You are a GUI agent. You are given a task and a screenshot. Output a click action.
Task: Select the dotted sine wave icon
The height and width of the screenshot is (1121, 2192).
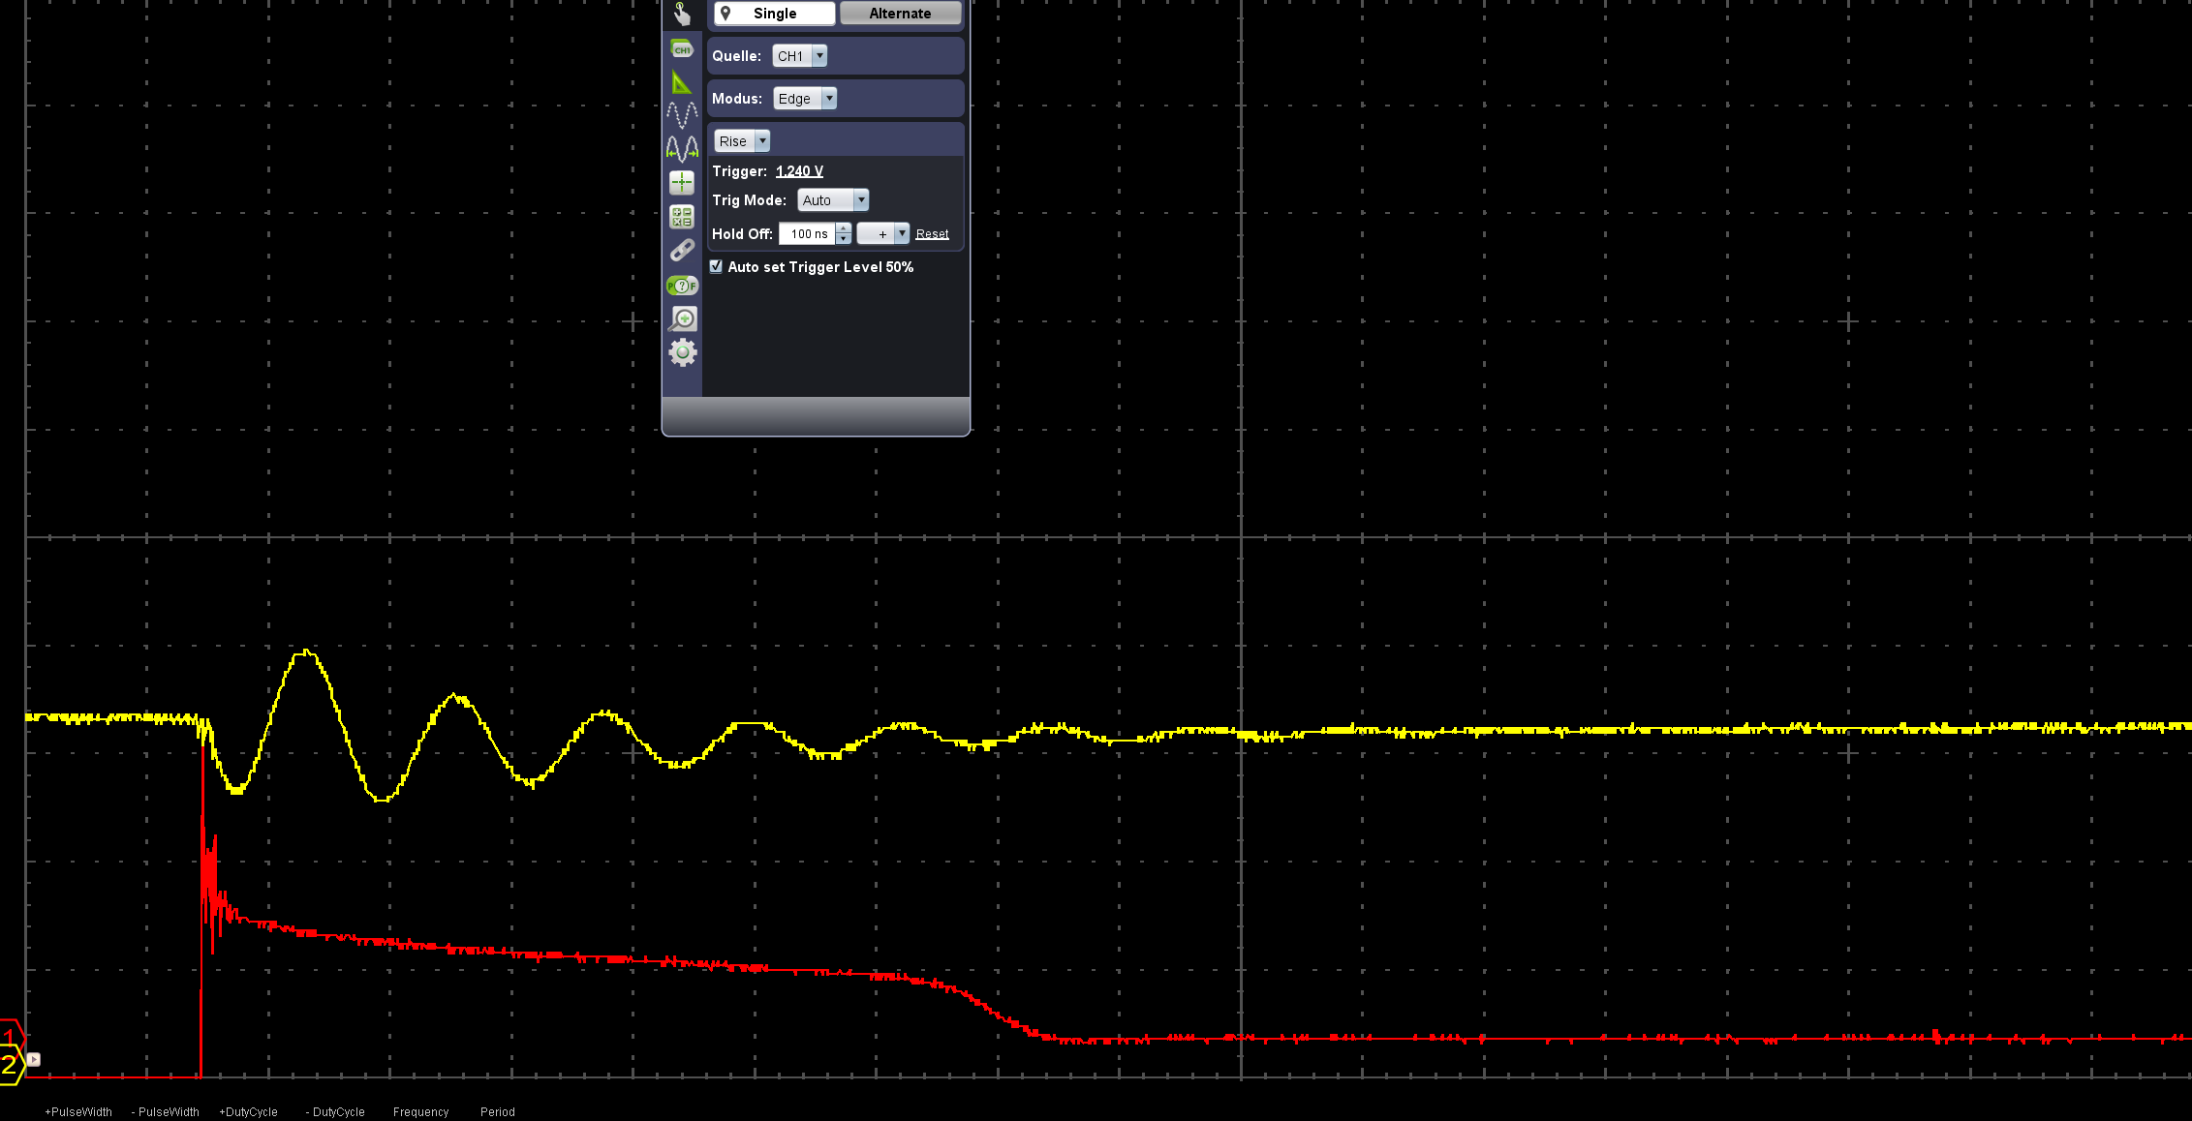pos(682,115)
